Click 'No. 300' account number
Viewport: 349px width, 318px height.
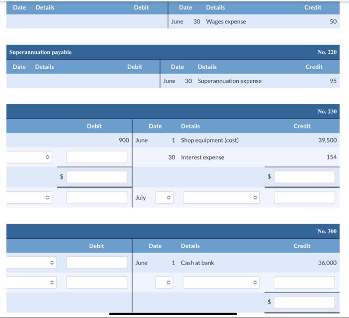pyautogui.click(x=327, y=231)
